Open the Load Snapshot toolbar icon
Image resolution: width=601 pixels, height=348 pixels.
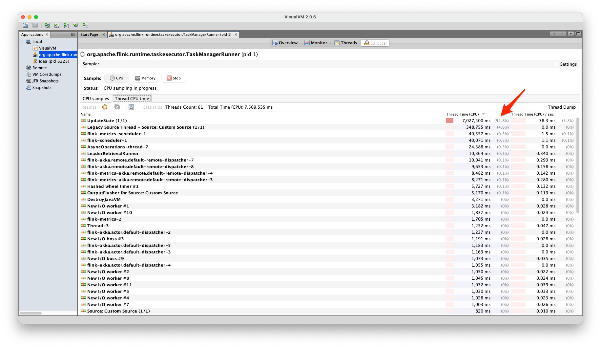25,25
